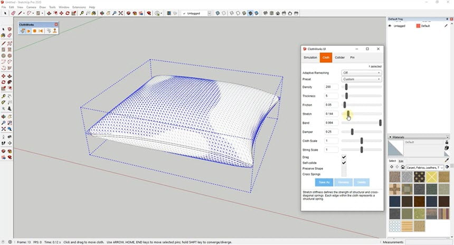Select the Rotate tool in top toolbar
Image resolution: width=454 pixels, height=245 pixels.
[x=68, y=13]
